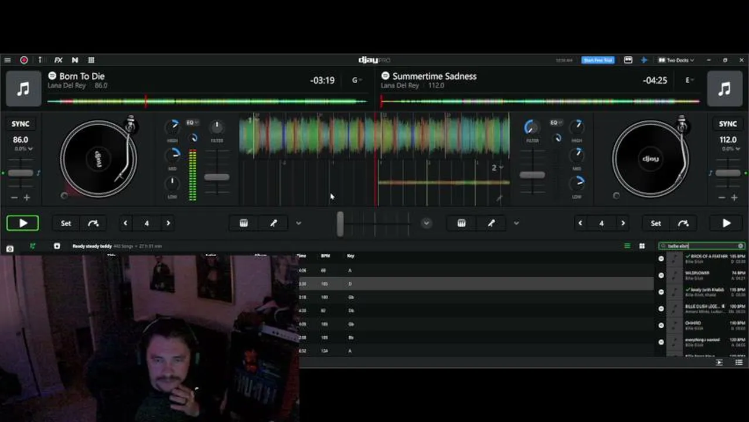Expand the 0.0% tempo dropdown on right deck
This screenshot has height=422, width=749.
[x=730, y=149]
